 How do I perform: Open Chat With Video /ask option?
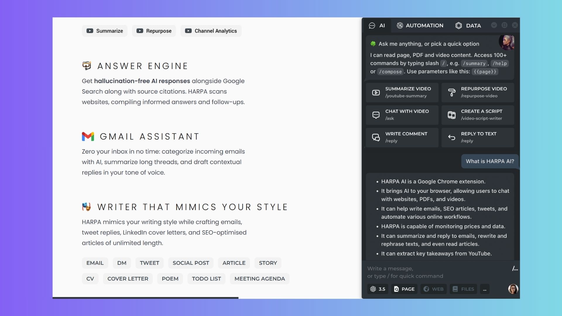(402, 115)
